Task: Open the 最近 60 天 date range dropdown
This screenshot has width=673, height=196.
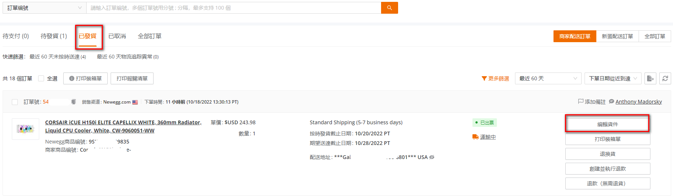Action: [548, 78]
